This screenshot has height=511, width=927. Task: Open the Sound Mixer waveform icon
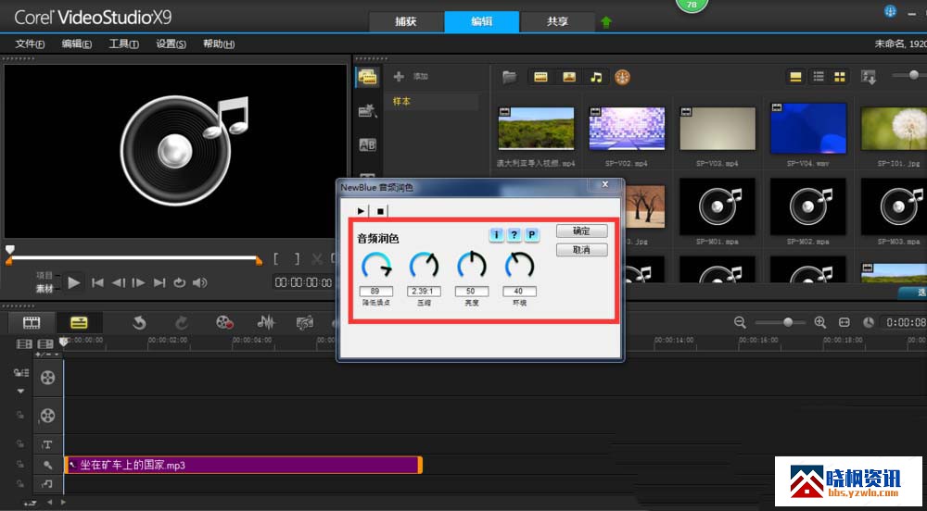pyautogui.click(x=266, y=322)
